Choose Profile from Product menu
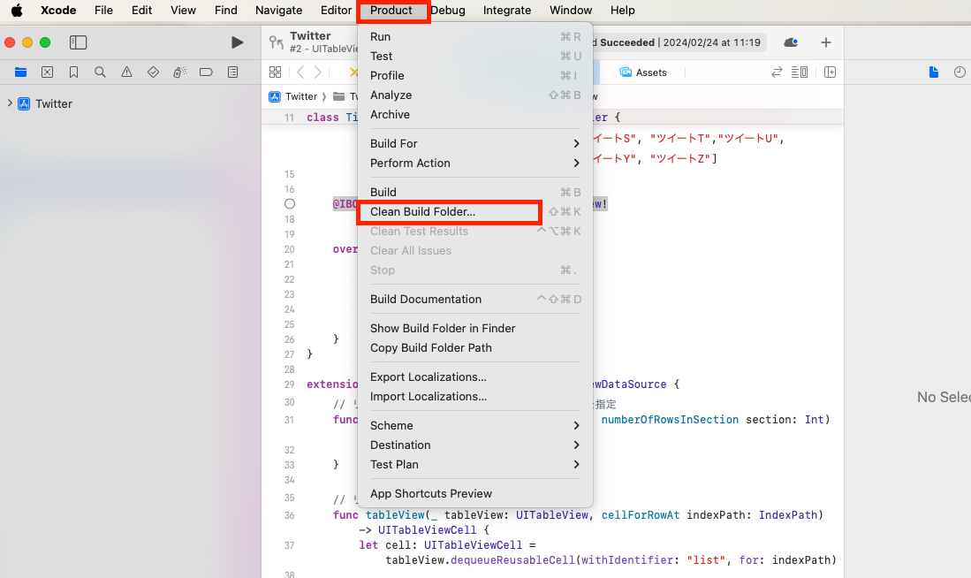This screenshot has height=578, width=971. 475,76
